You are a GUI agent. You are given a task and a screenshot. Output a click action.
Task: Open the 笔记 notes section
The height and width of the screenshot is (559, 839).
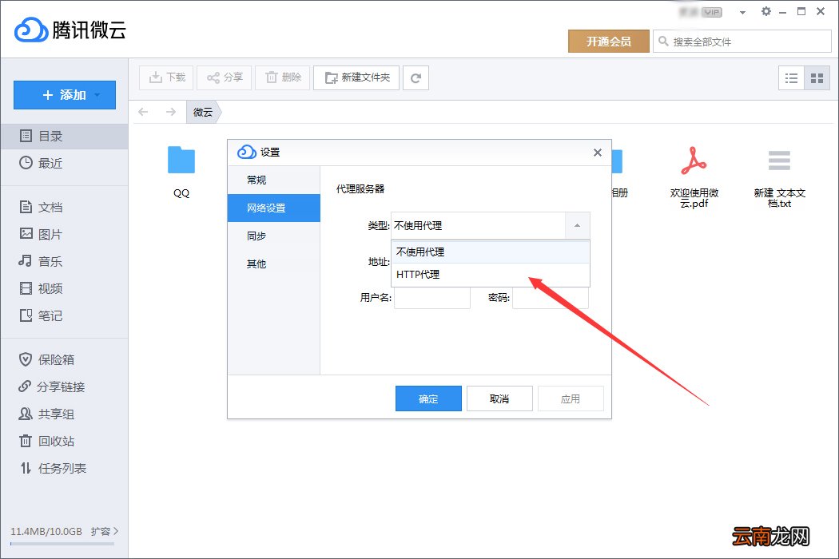(x=48, y=315)
